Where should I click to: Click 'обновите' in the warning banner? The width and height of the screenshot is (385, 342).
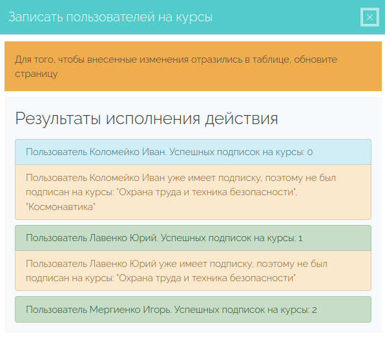click(315, 59)
